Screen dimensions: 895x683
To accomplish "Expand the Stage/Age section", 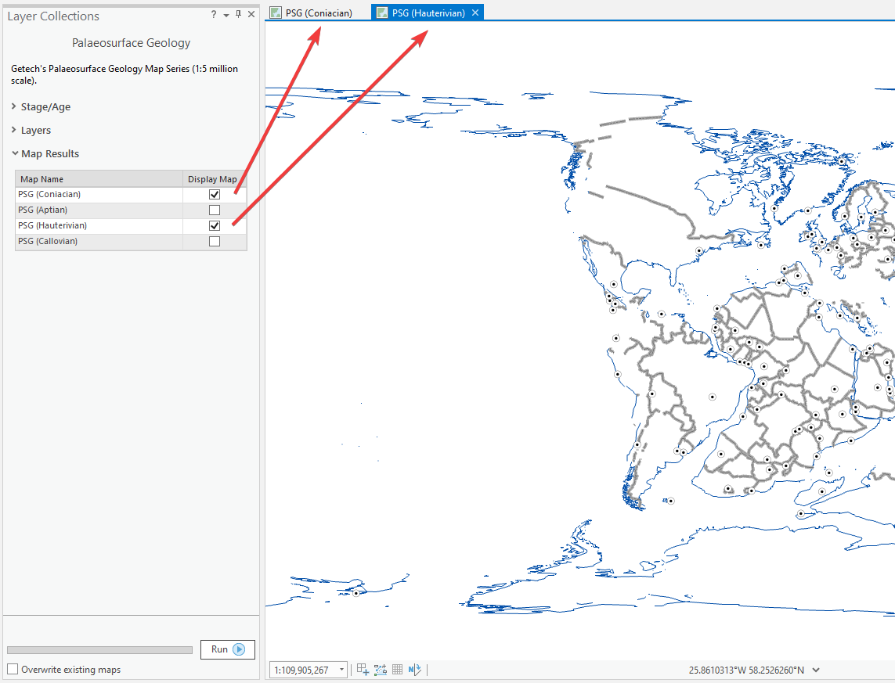I will 15,107.
